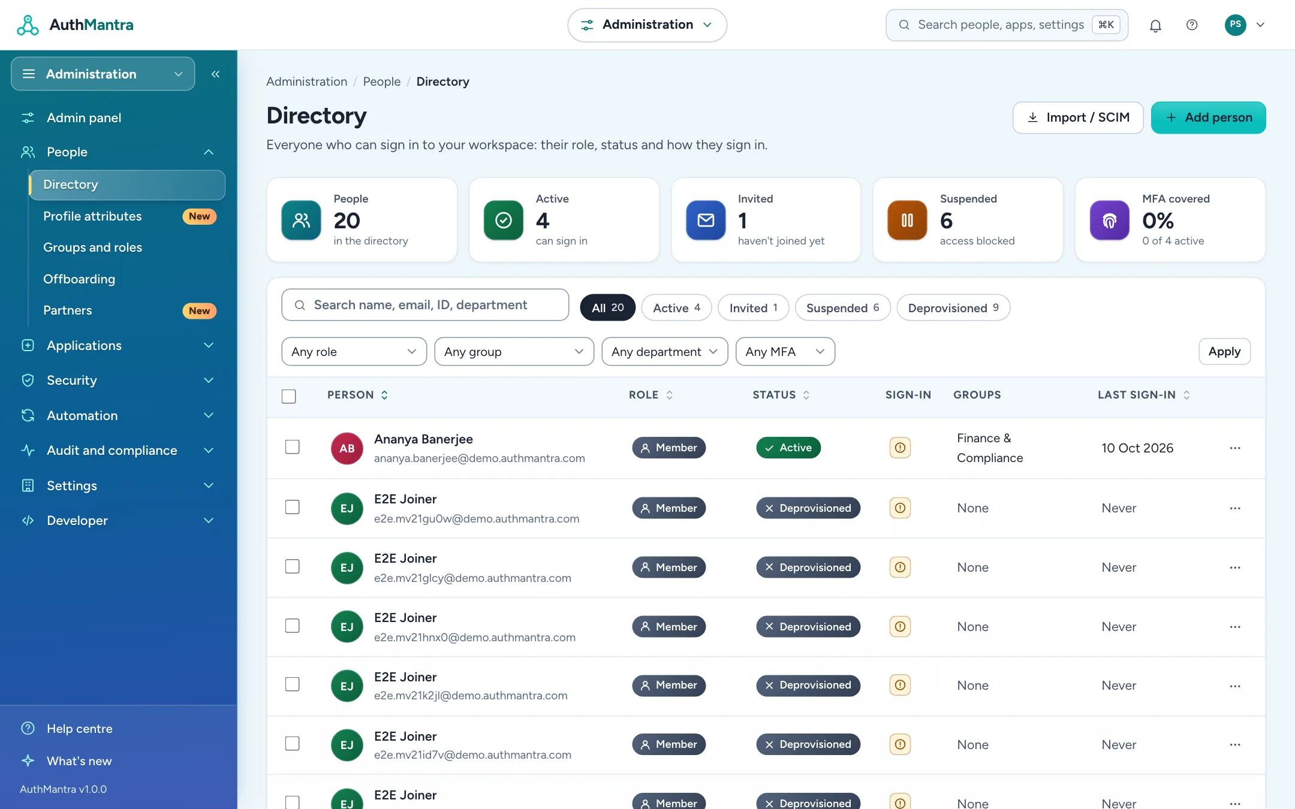Image resolution: width=1295 pixels, height=809 pixels.
Task: Click the orange Suspended pause icon
Action: (907, 221)
